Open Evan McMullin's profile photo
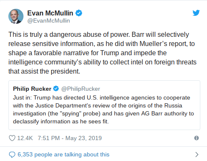The width and height of the screenshot is (207, 161). [16, 16]
